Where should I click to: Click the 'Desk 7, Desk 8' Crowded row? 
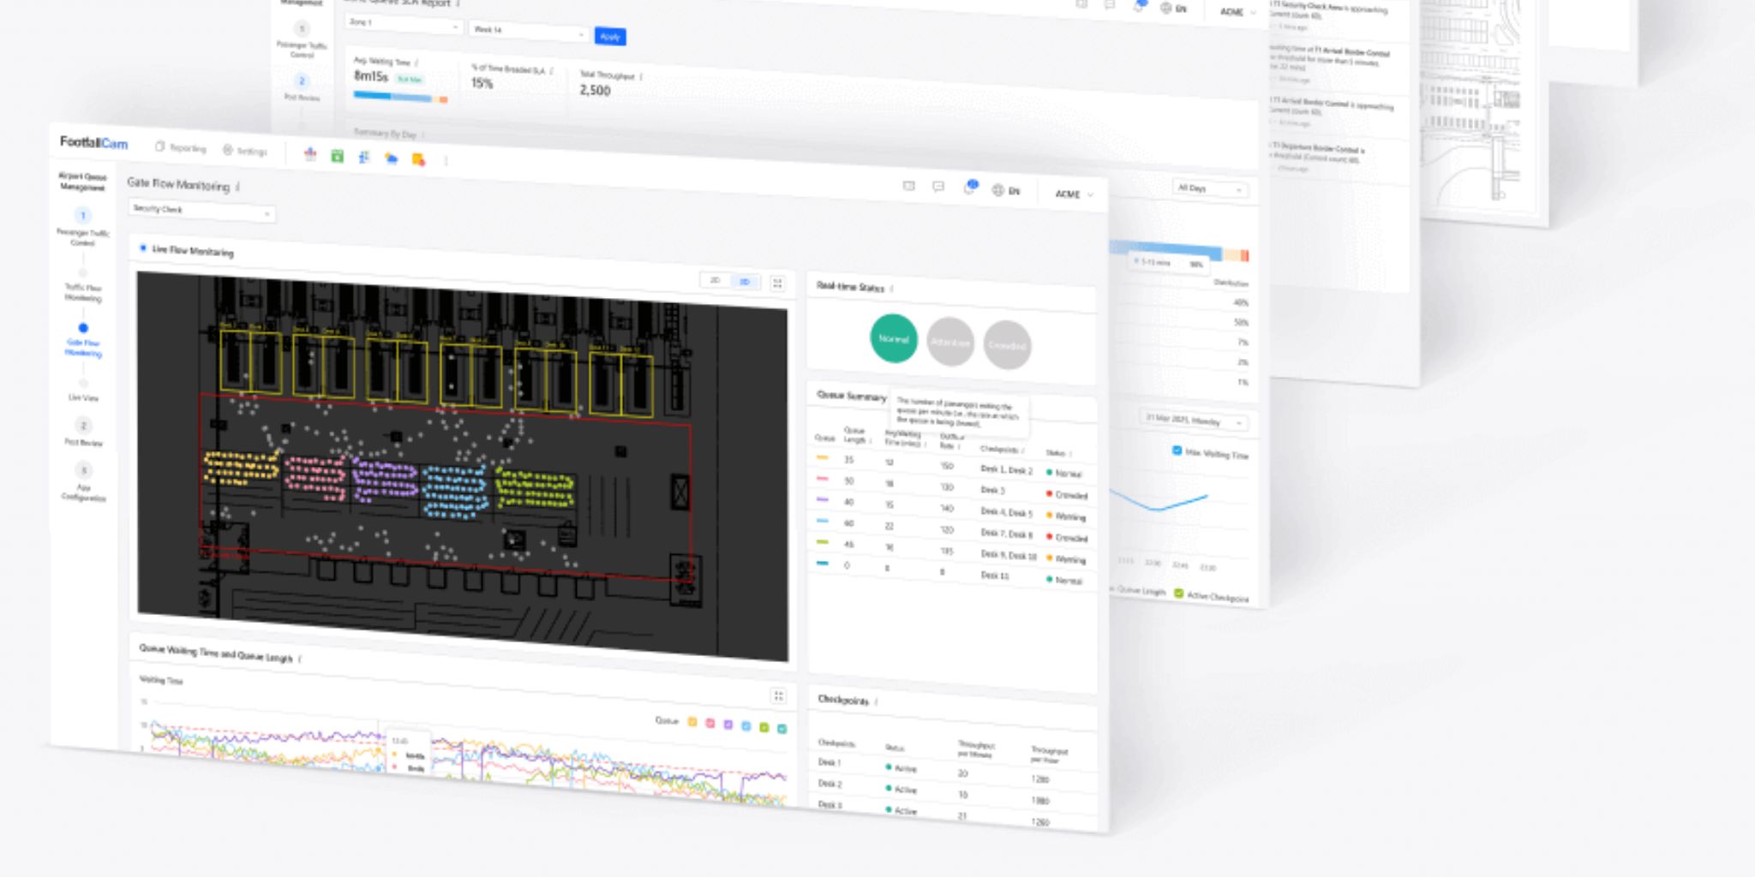point(952,530)
